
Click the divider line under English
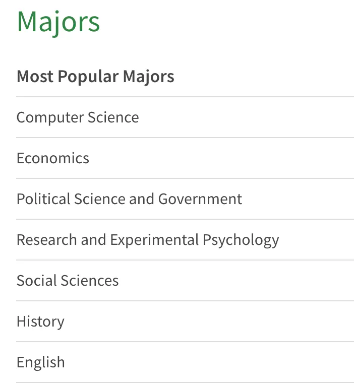pyautogui.click(x=185, y=382)
